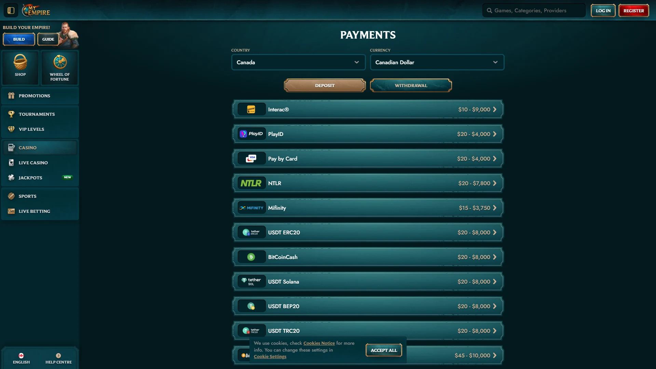
Task: Open Help Centre question mark icon
Action: [x=58, y=356]
